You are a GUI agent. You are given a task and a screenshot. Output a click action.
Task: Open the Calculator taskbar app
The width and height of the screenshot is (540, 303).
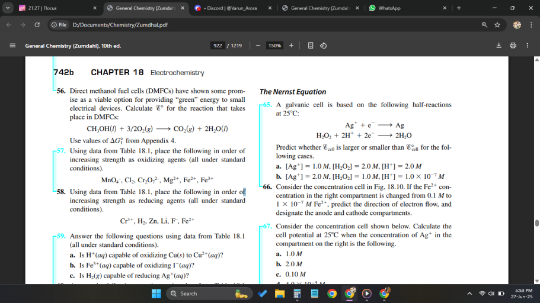click(297, 294)
